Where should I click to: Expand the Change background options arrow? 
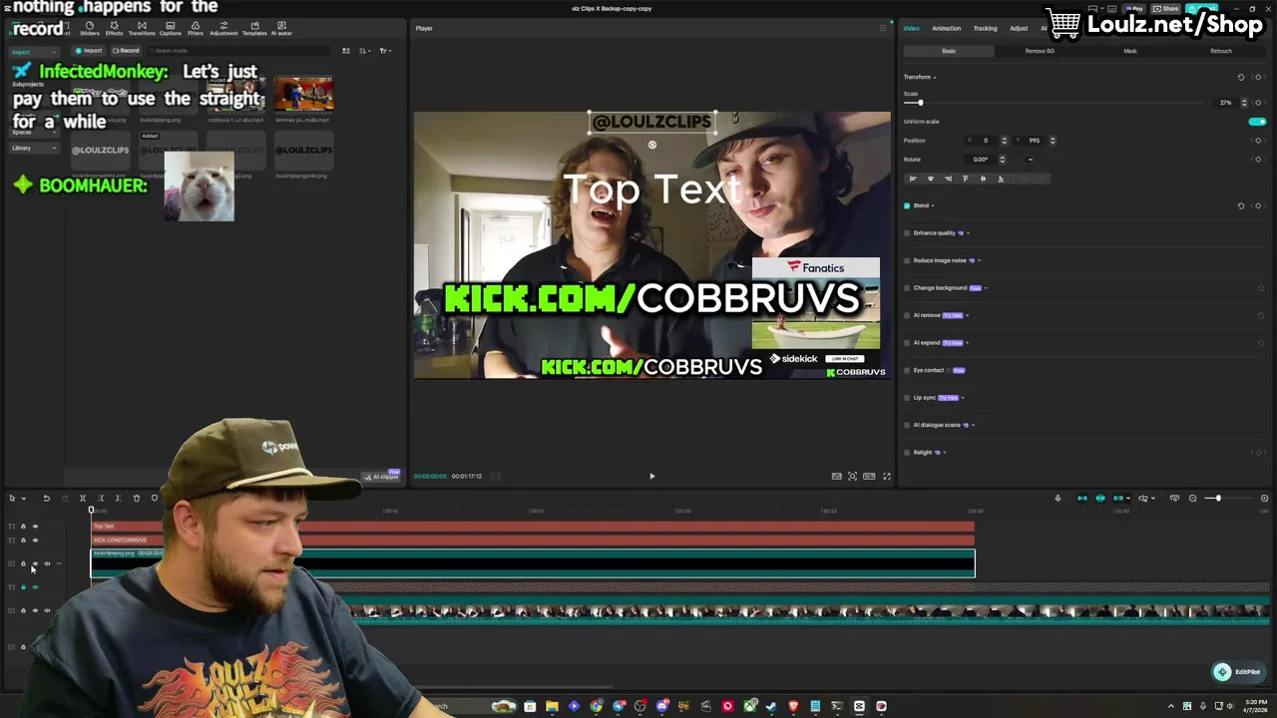click(988, 288)
